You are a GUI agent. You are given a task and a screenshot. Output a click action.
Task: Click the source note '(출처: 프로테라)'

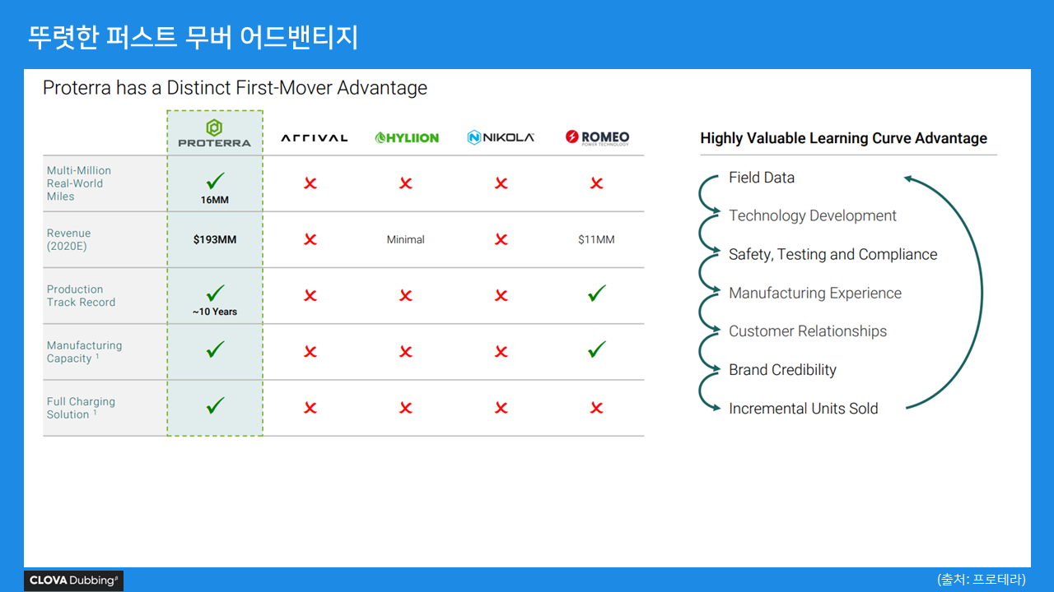[982, 580]
